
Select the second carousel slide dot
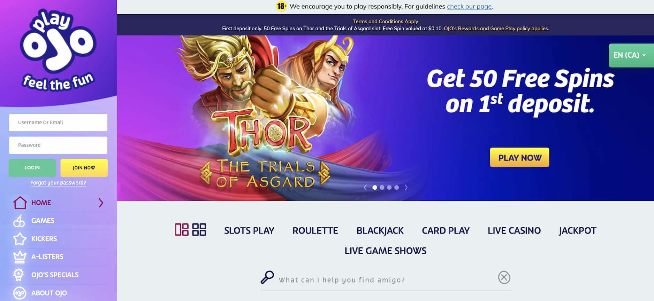(x=382, y=188)
